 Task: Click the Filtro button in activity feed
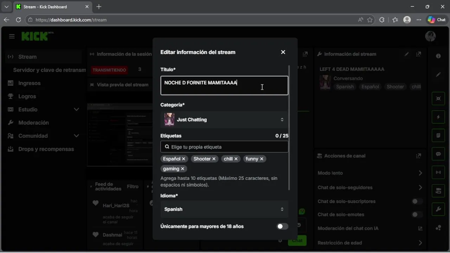(x=133, y=187)
